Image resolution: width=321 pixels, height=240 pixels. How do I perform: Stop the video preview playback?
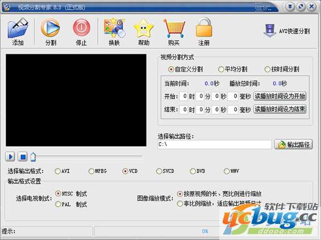[22, 157]
